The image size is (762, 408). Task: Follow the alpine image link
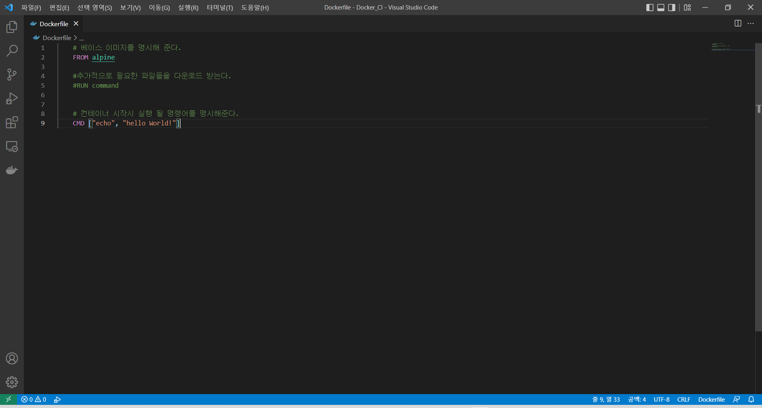click(x=104, y=57)
